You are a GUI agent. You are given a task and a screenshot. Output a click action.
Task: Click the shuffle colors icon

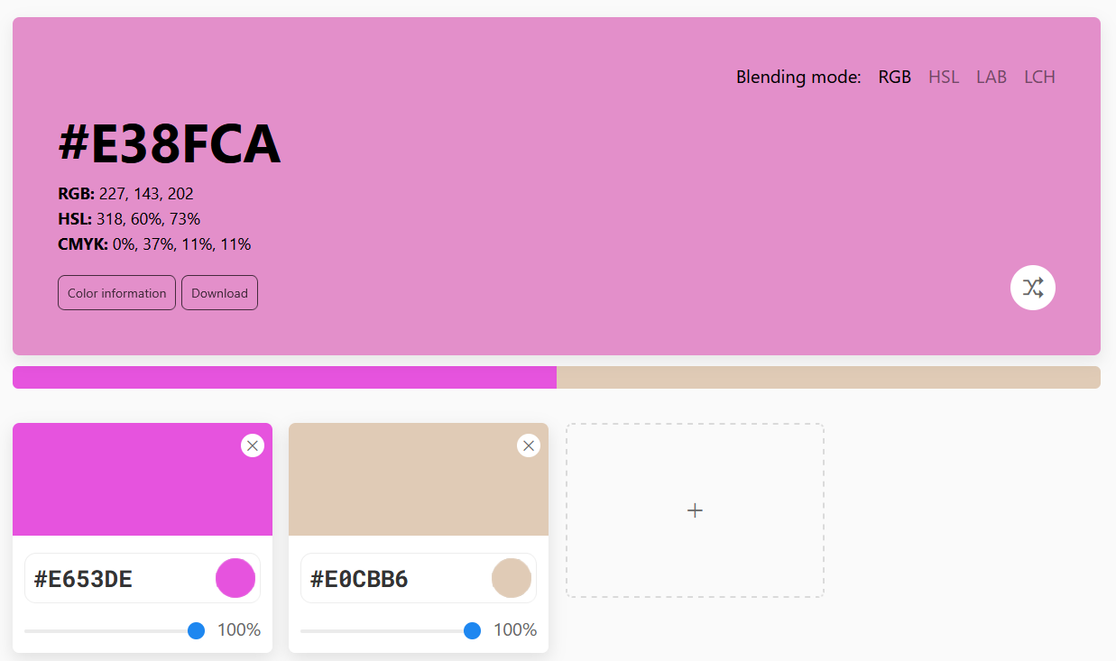pos(1033,288)
